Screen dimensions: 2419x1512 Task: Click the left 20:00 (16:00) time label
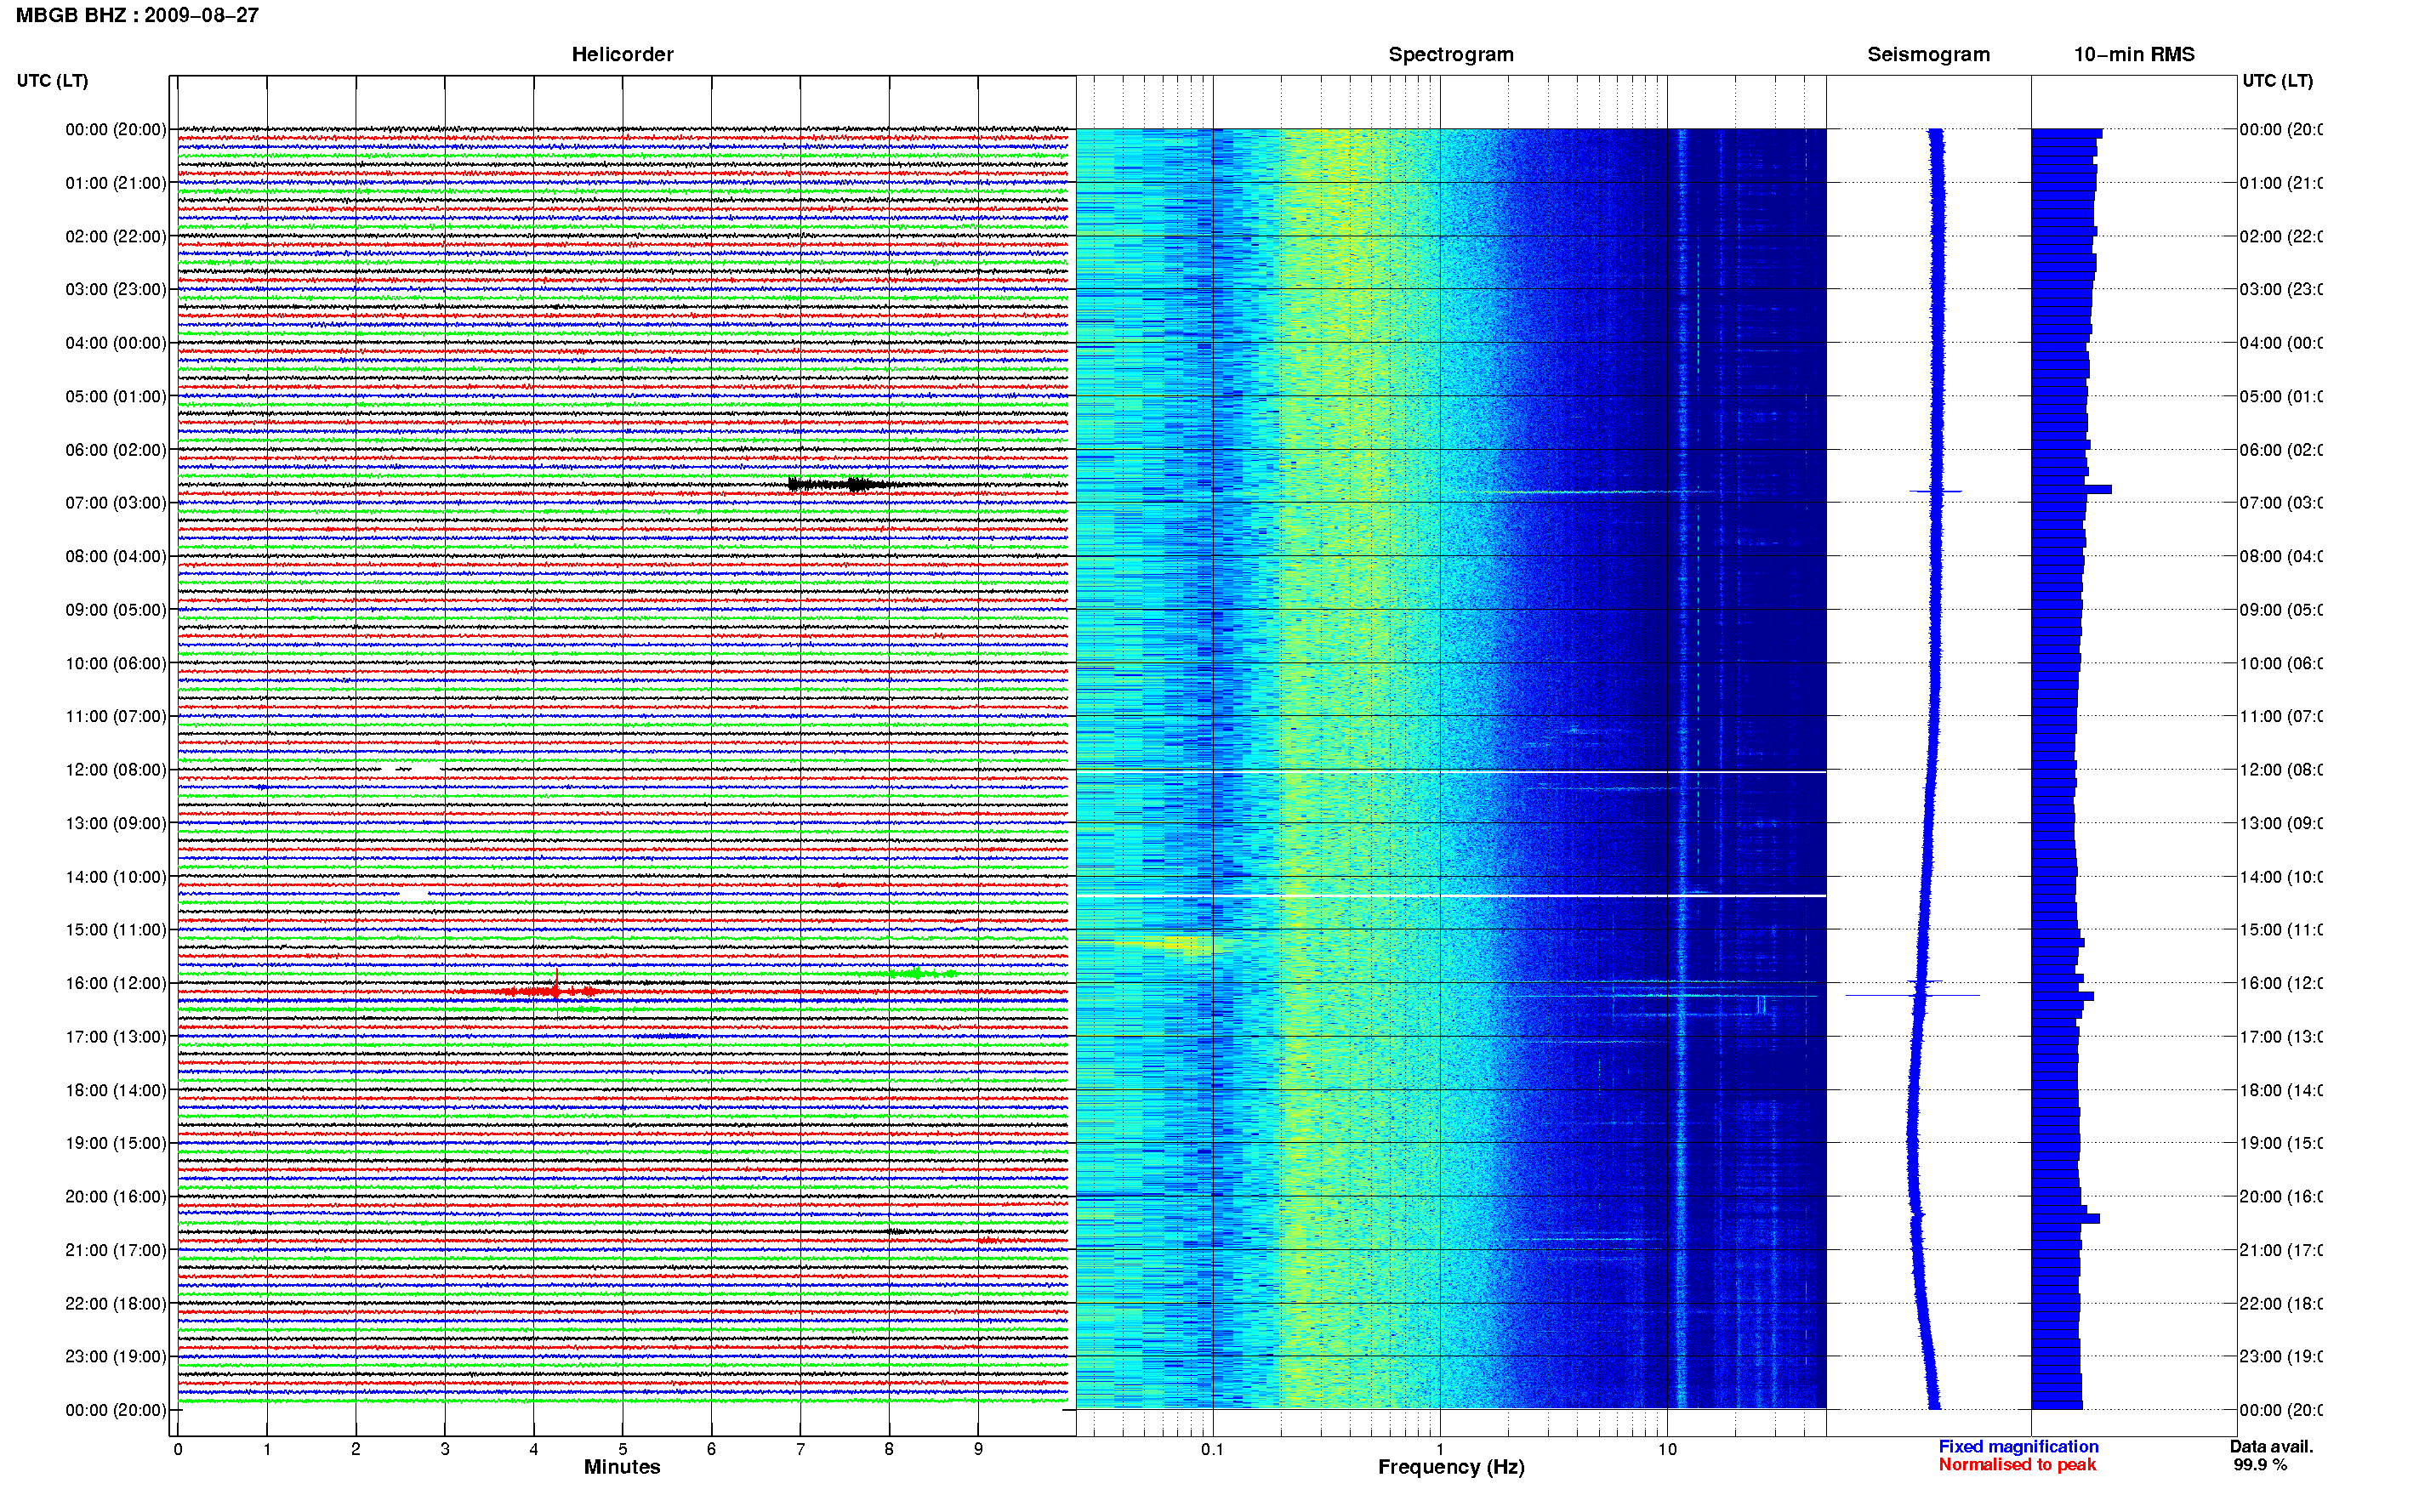pos(116,1197)
